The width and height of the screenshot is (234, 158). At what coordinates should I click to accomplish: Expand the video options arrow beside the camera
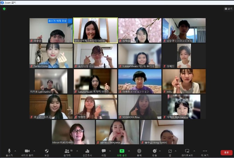(34, 151)
